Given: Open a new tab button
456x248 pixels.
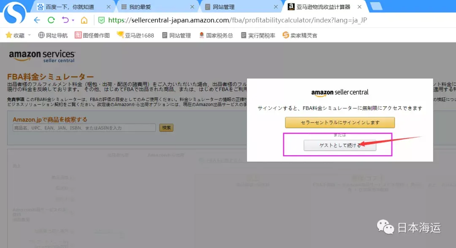Looking at the screenshot, I should (x=376, y=6).
